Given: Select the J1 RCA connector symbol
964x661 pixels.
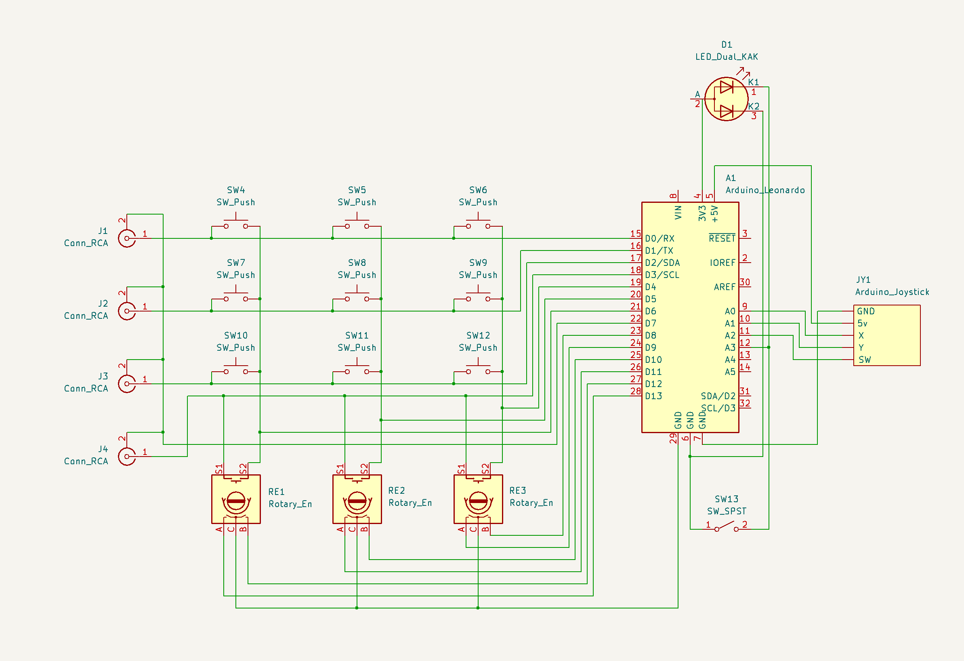Looking at the screenshot, I should point(127,238).
